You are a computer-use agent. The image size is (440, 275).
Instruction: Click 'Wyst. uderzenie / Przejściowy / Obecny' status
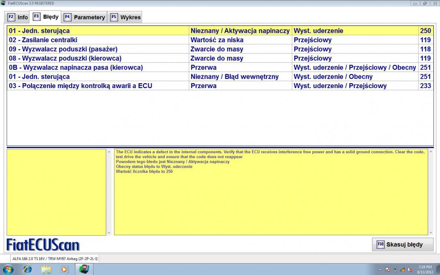(x=355, y=67)
